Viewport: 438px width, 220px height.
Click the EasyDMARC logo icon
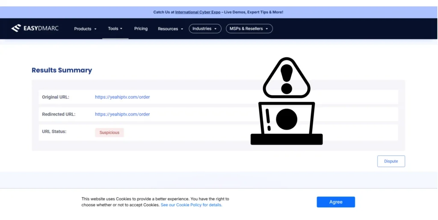tap(16, 29)
